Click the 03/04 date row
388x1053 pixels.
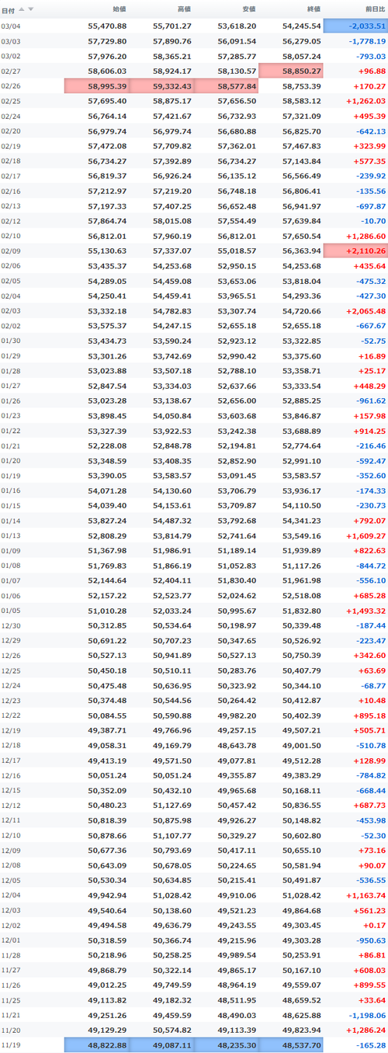tap(194, 26)
